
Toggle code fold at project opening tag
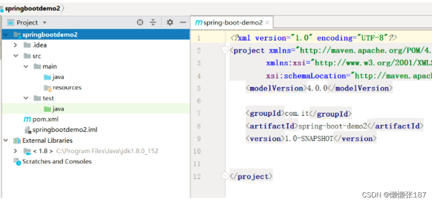tap(225, 51)
